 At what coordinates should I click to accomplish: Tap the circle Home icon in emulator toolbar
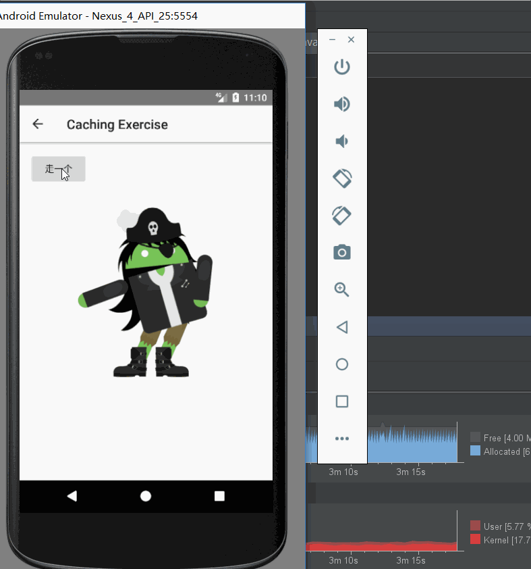[342, 364]
